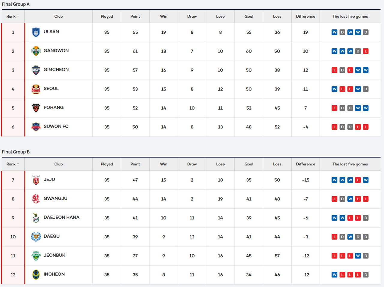This screenshot has height=287, width=384.
Task: Click the Daegu club crest icon
Action: pyautogui.click(x=36, y=237)
